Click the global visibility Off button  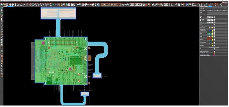tap(217, 10)
